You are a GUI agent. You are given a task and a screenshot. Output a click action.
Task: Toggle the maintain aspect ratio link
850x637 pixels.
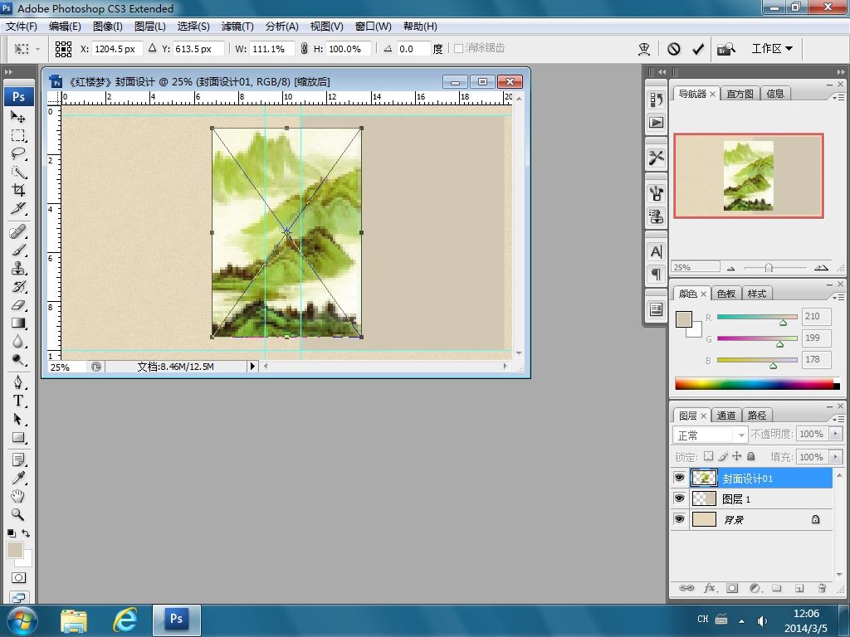(304, 49)
